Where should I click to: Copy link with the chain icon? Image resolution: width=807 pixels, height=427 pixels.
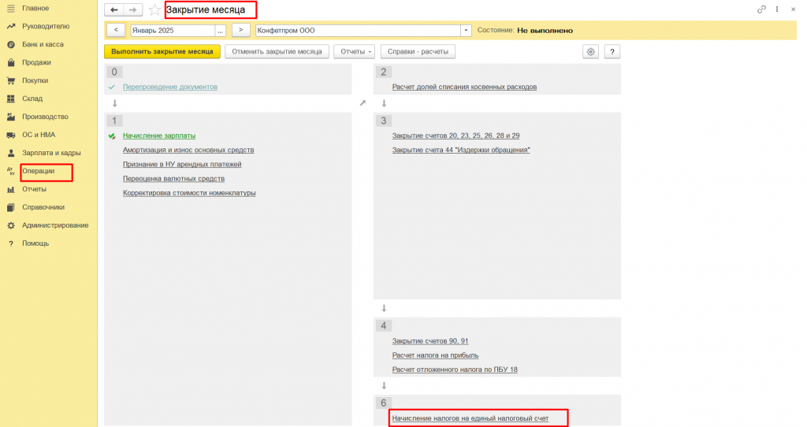click(x=762, y=9)
